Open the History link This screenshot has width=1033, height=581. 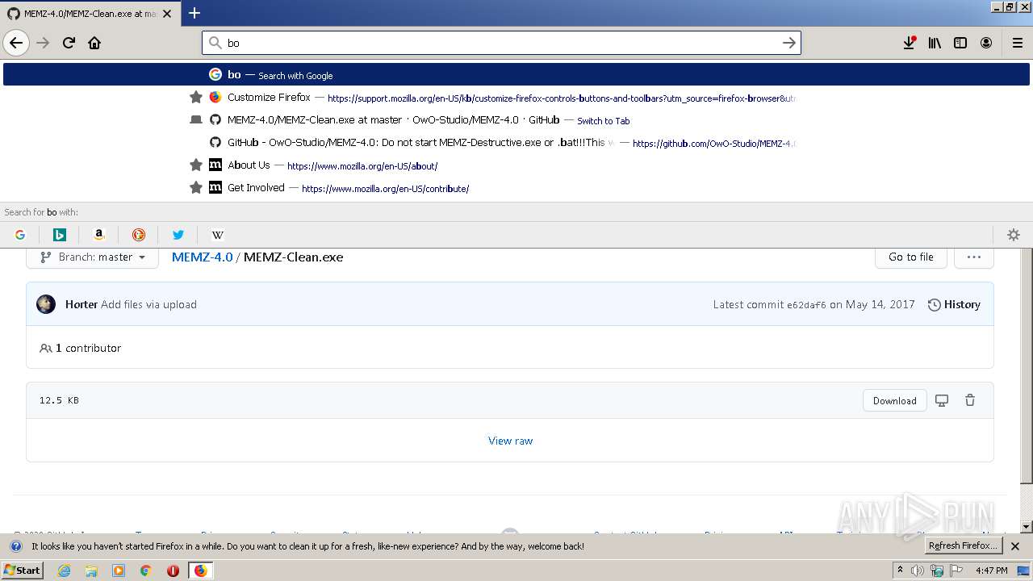pyautogui.click(x=954, y=304)
